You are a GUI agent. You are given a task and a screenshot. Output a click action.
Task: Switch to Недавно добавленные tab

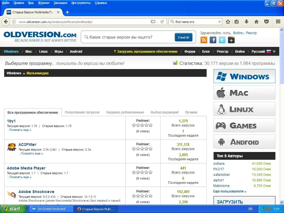[125, 112]
